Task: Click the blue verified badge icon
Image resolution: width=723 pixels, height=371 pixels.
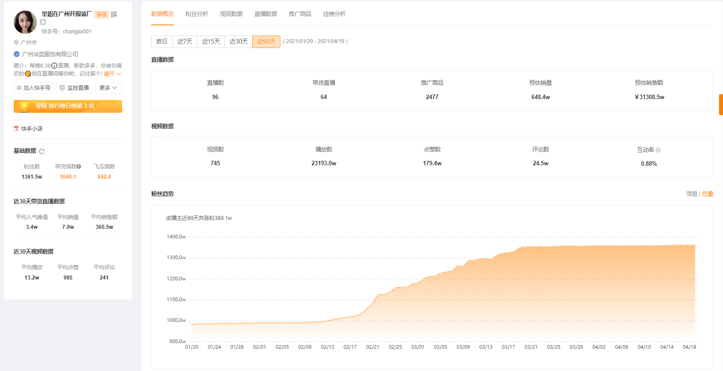Action: [16, 54]
